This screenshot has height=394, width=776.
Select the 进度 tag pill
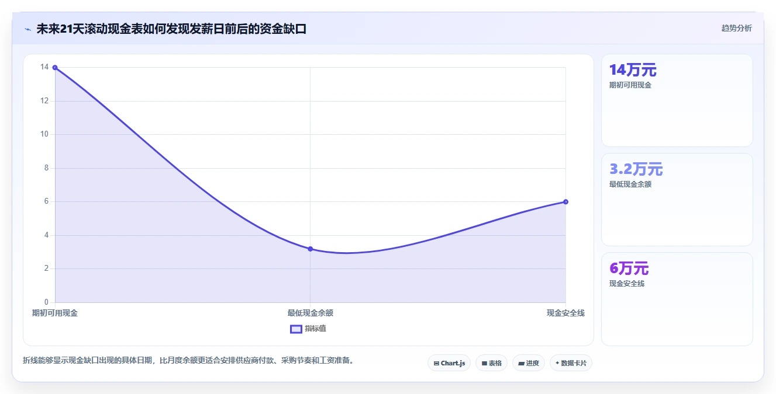click(529, 363)
